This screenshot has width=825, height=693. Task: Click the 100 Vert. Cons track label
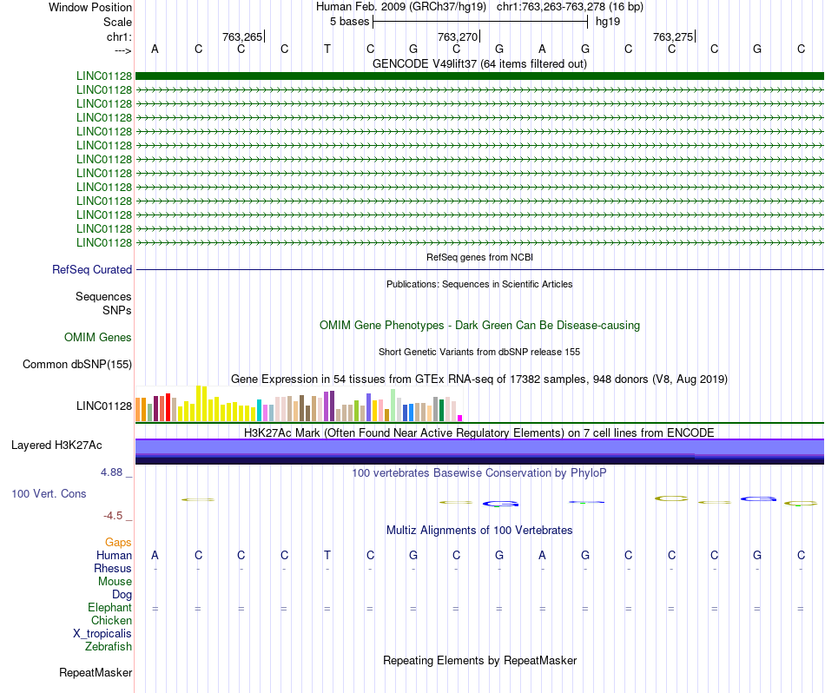[x=49, y=493]
